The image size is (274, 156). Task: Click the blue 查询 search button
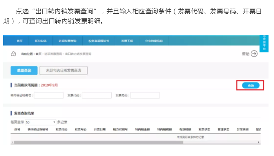click(250, 85)
